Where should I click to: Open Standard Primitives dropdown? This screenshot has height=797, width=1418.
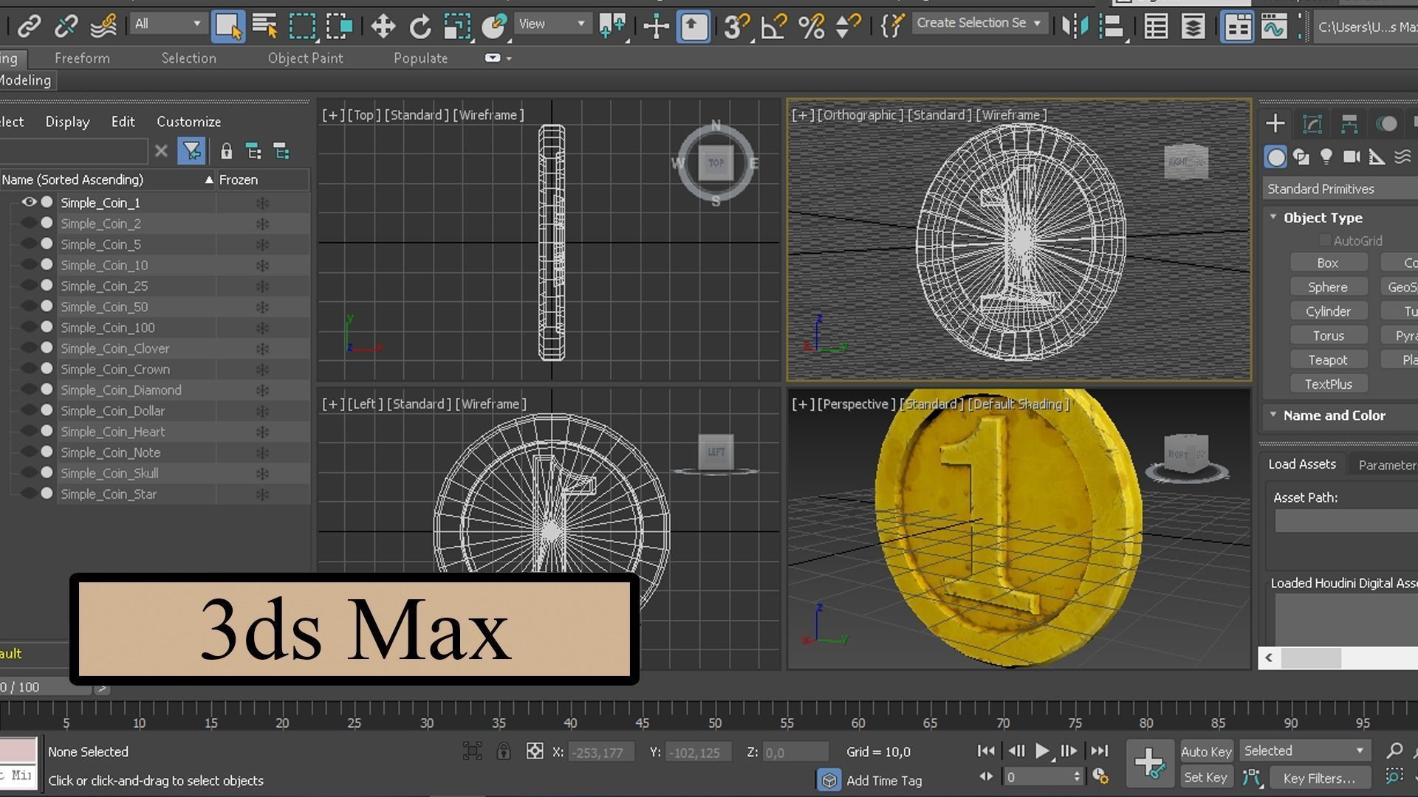tap(1340, 189)
